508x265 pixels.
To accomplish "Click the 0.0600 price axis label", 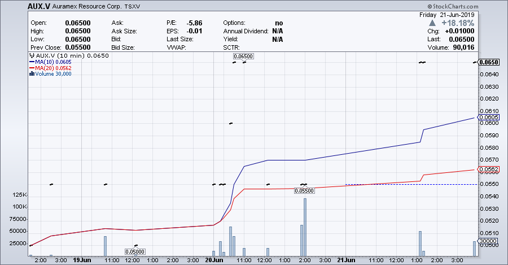I will point(489,123).
